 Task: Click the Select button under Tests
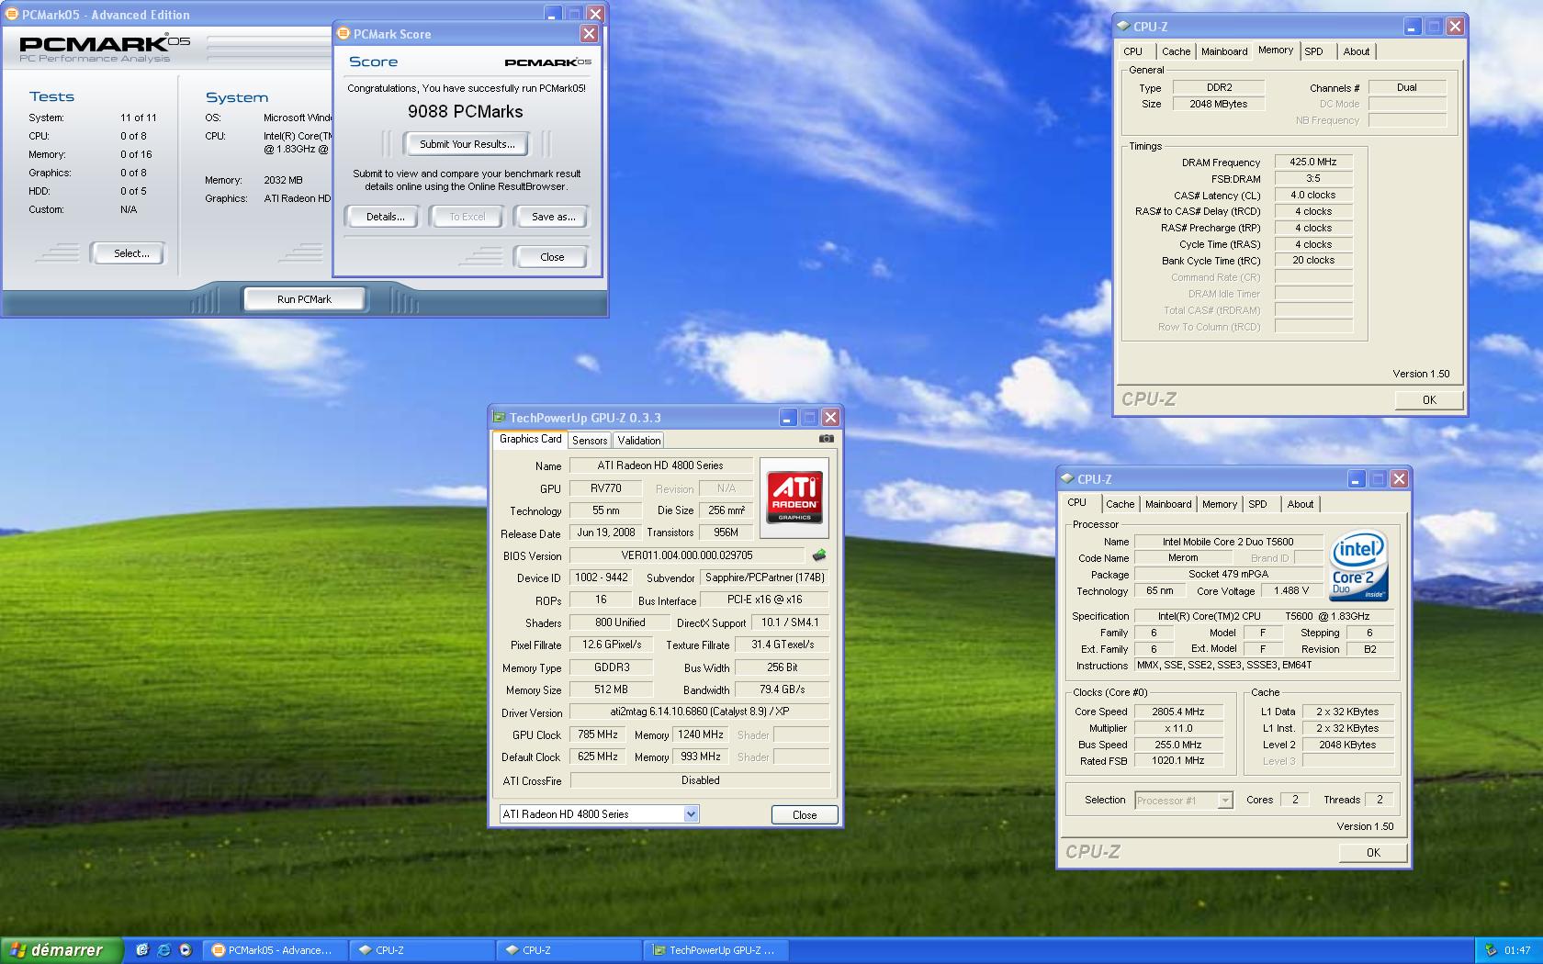[x=130, y=253]
